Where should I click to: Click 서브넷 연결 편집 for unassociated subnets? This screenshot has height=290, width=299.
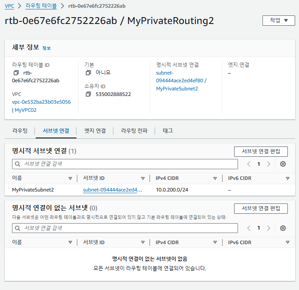coord(261,209)
